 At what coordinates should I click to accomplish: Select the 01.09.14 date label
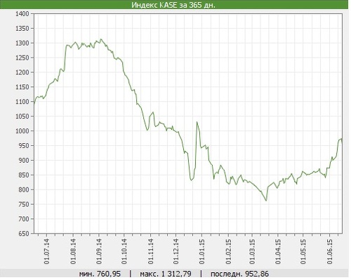pos(99,251)
